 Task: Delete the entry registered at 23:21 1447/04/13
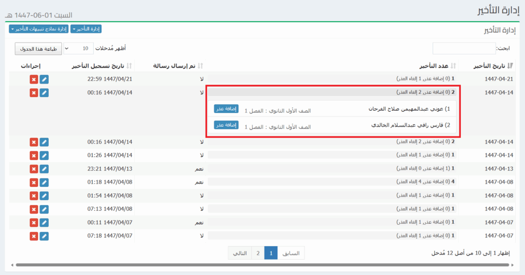coord(33,168)
